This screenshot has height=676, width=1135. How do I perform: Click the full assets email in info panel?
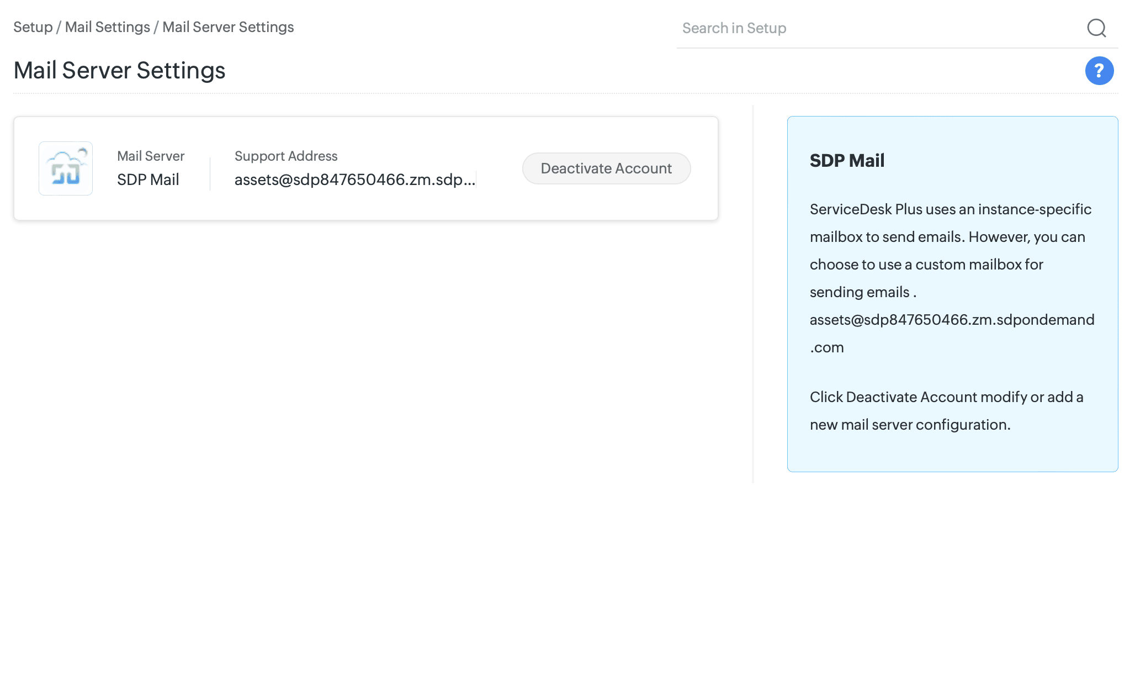952,320
